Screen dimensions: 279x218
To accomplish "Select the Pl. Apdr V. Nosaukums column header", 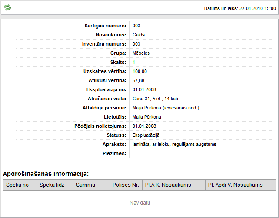I will pos(240,185).
